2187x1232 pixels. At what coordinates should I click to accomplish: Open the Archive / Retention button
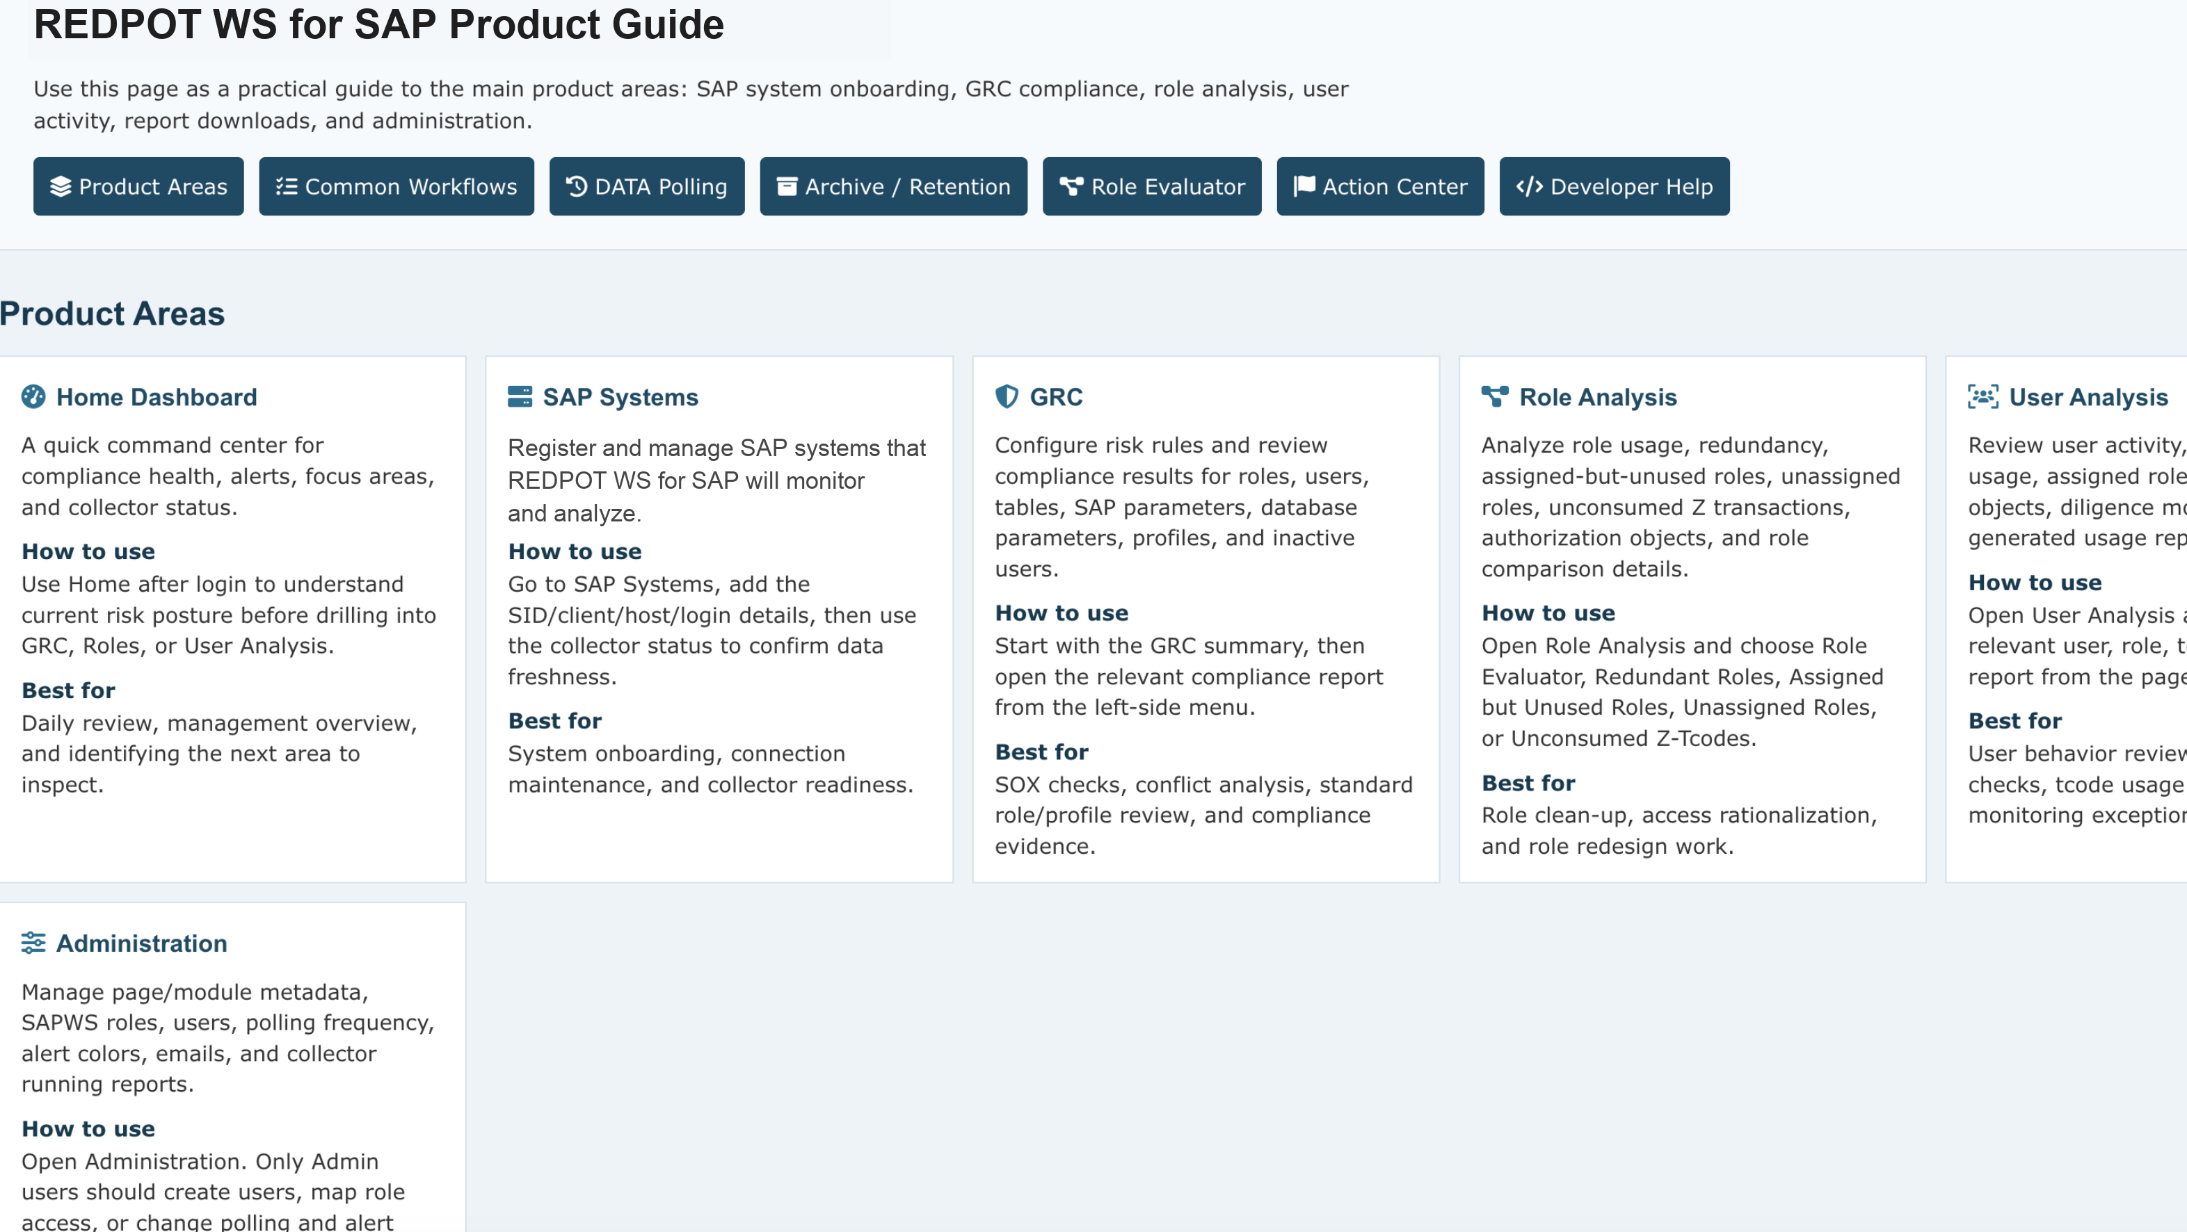click(893, 186)
